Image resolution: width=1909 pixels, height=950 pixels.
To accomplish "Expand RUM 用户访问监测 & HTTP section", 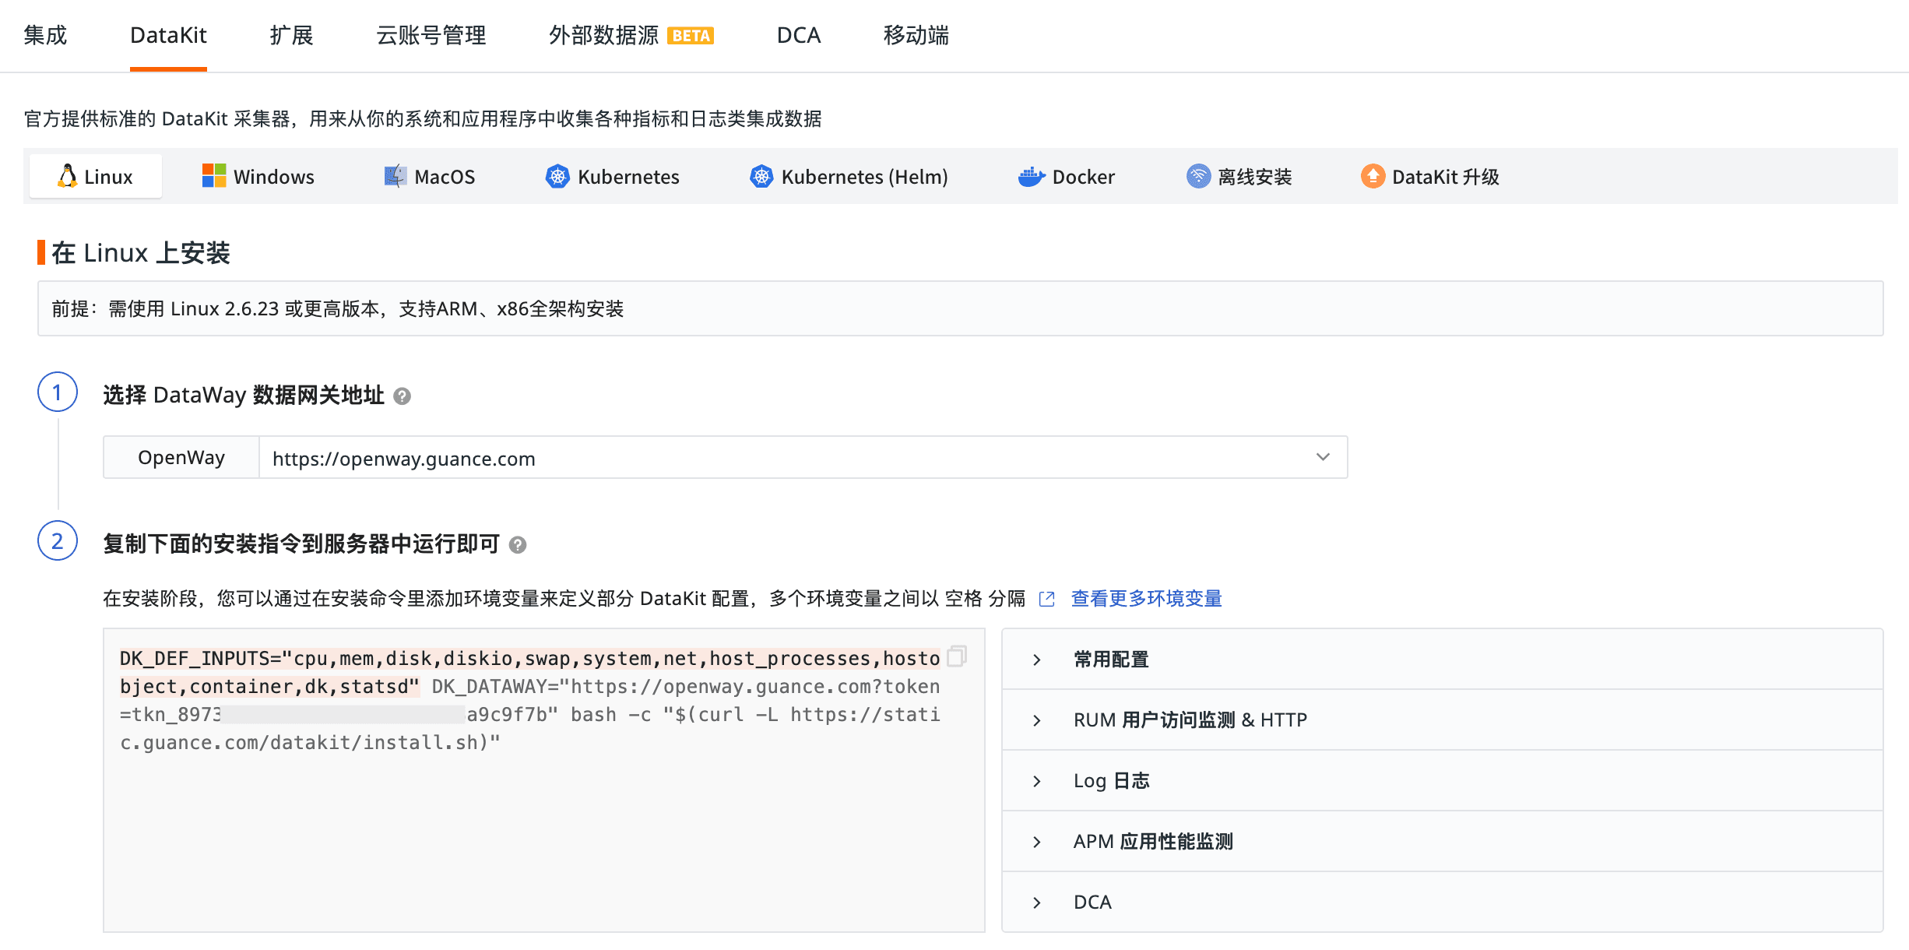I will [x=1189, y=720].
